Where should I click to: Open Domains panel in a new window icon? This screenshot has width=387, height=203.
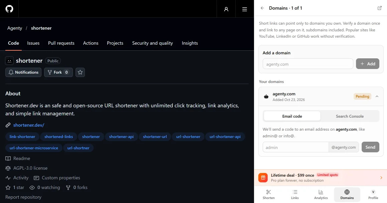[x=380, y=8]
